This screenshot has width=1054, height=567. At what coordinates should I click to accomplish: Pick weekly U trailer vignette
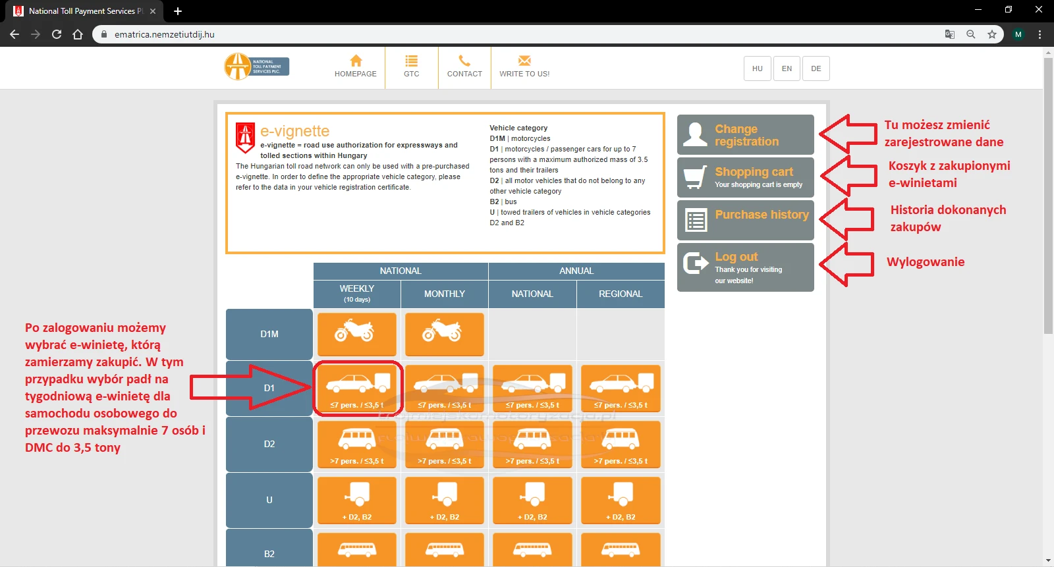pos(357,500)
